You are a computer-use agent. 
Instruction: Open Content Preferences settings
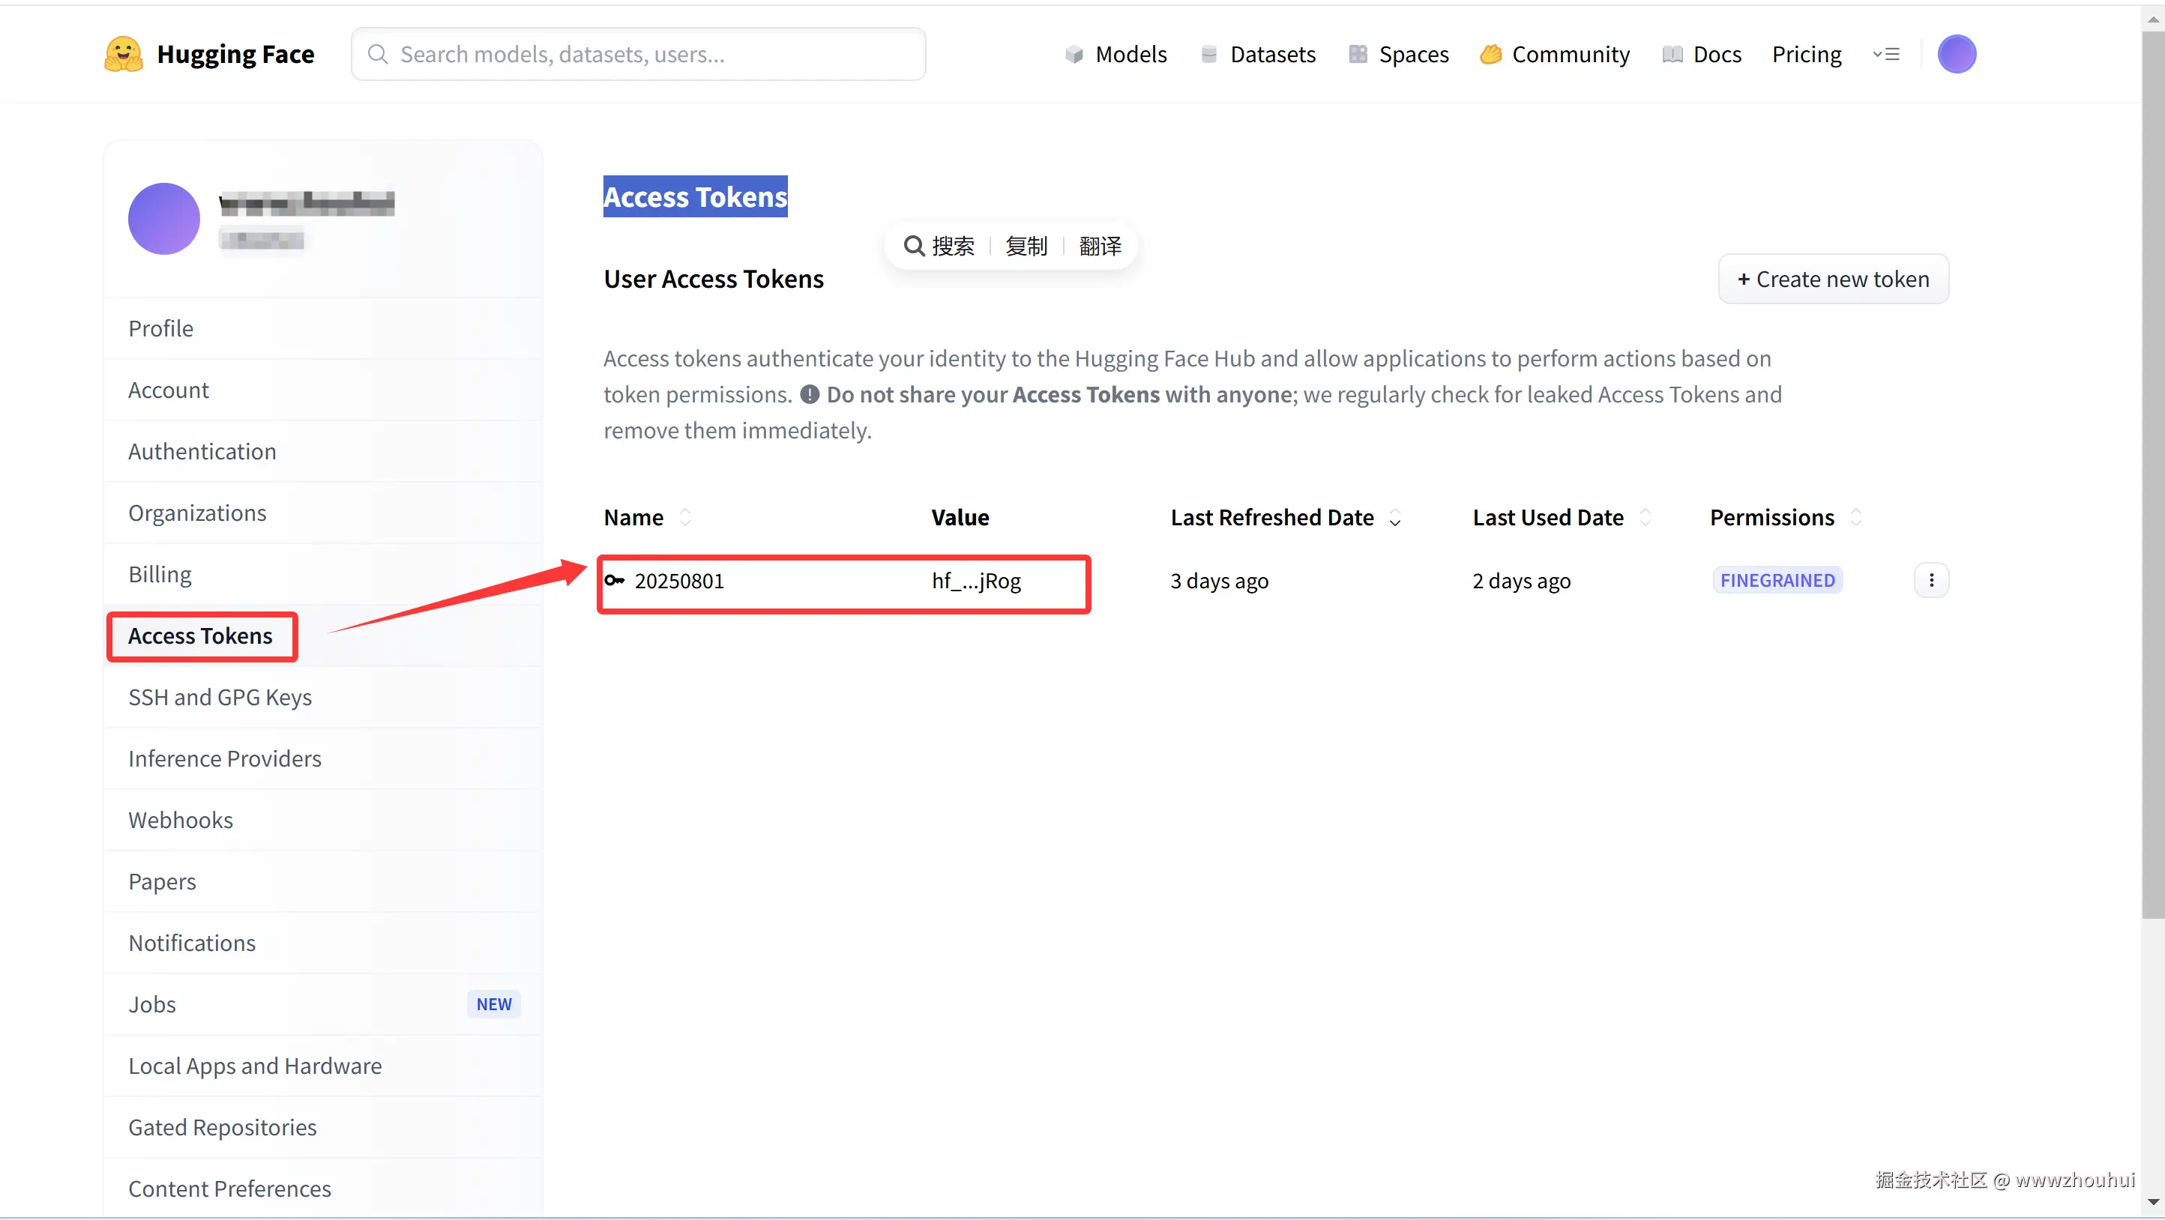point(324,1188)
